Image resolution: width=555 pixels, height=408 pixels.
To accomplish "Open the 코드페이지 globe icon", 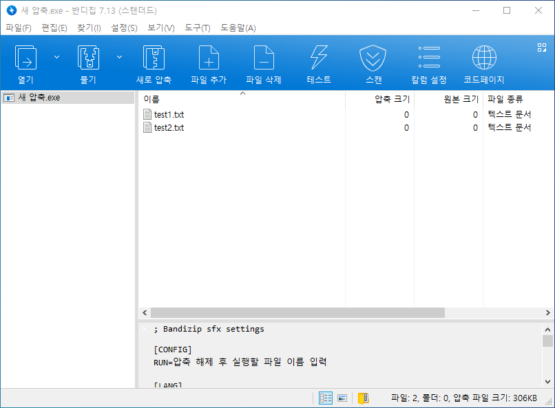I will click(484, 58).
